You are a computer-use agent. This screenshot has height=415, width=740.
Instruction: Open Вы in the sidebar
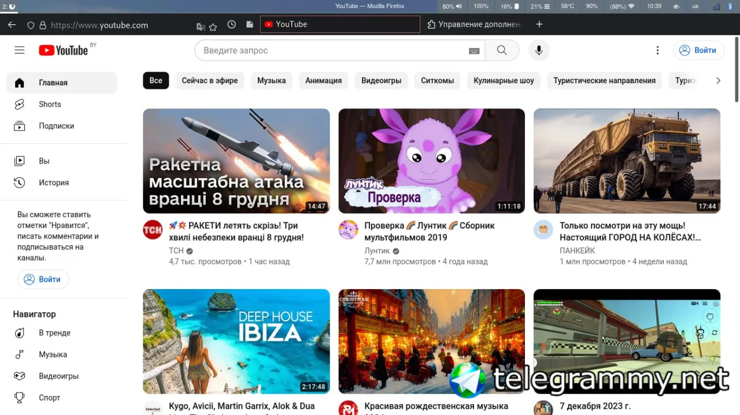tap(62, 161)
